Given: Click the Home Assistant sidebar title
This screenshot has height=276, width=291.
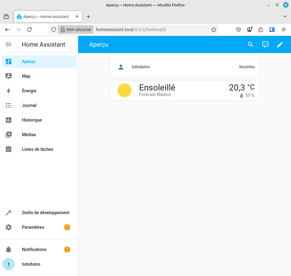Looking at the screenshot, I should coord(43,44).
